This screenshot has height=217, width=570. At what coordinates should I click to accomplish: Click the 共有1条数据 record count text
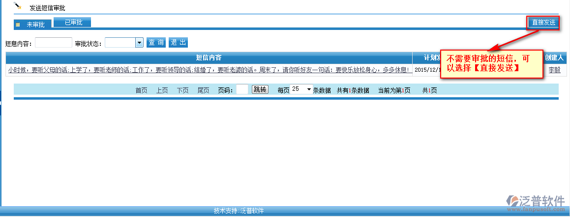point(353,91)
